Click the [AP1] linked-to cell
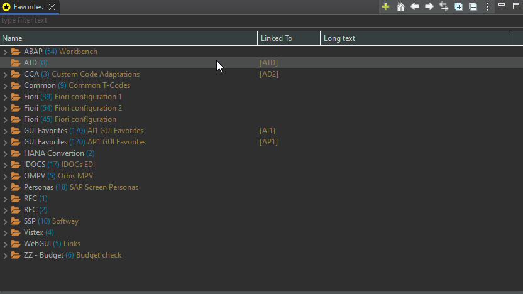The image size is (523, 294). 269,142
